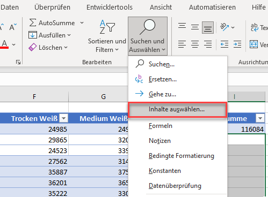268x197 pixels.
Task: Click the AutoSumme sigma icon
Action: pyautogui.click(x=33, y=22)
